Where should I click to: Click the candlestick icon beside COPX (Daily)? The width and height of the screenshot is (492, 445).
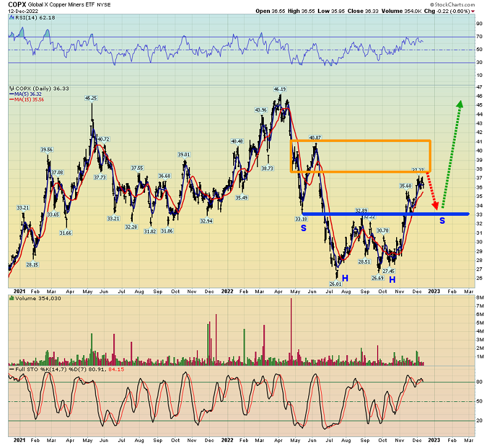click(x=11, y=89)
